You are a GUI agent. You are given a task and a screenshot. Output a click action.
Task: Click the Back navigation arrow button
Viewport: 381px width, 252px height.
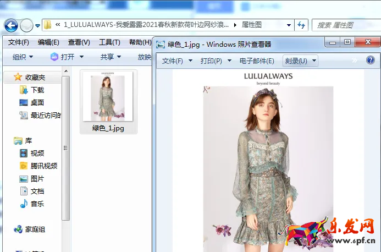click(x=11, y=25)
